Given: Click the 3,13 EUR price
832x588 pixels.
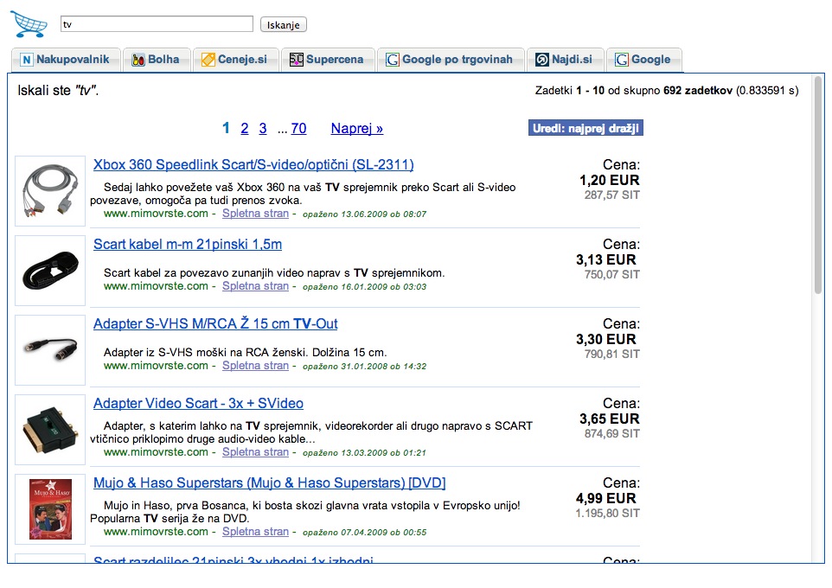Looking at the screenshot, I should pos(606,260).
